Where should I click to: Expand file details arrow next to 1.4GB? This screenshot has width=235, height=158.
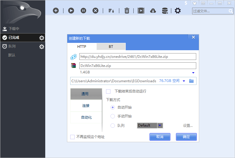pos(193,73)
